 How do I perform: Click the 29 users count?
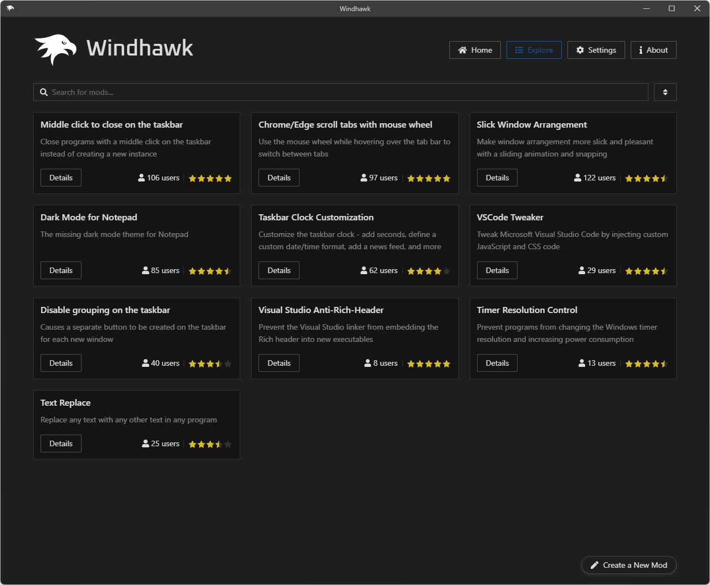[597, 270]
